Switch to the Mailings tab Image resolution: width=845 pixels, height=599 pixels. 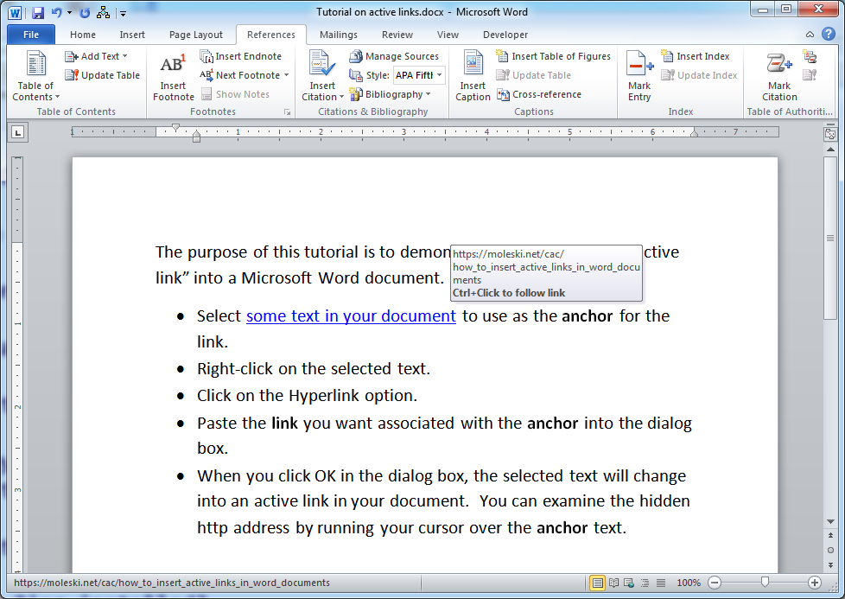(x=339, y=35)
